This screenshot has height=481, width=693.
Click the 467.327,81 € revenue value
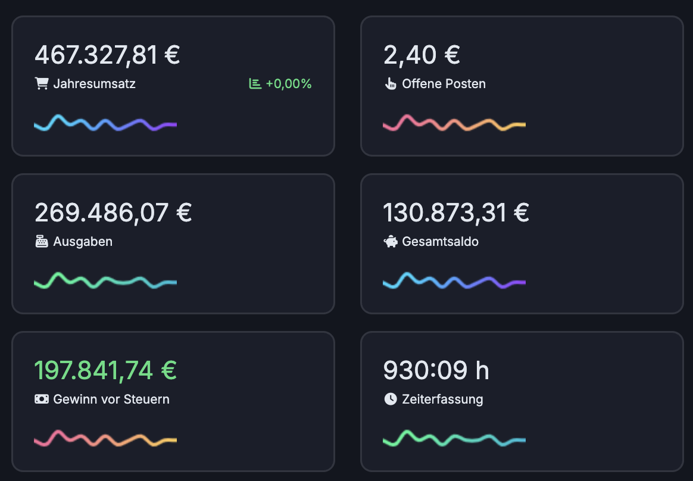click(x=107, y=55)
